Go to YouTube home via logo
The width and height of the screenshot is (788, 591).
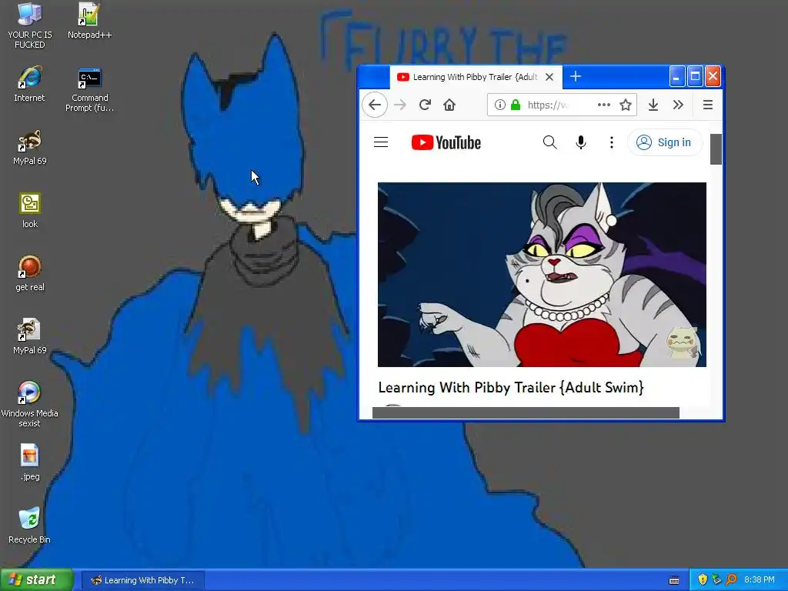[x=446, y=142]
